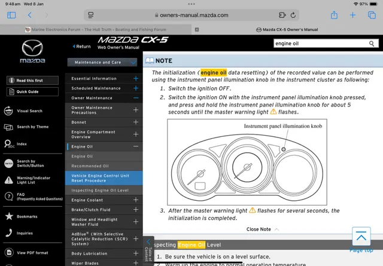Open Quick Guide button
383x266 pixels.
tap(32, 92)
